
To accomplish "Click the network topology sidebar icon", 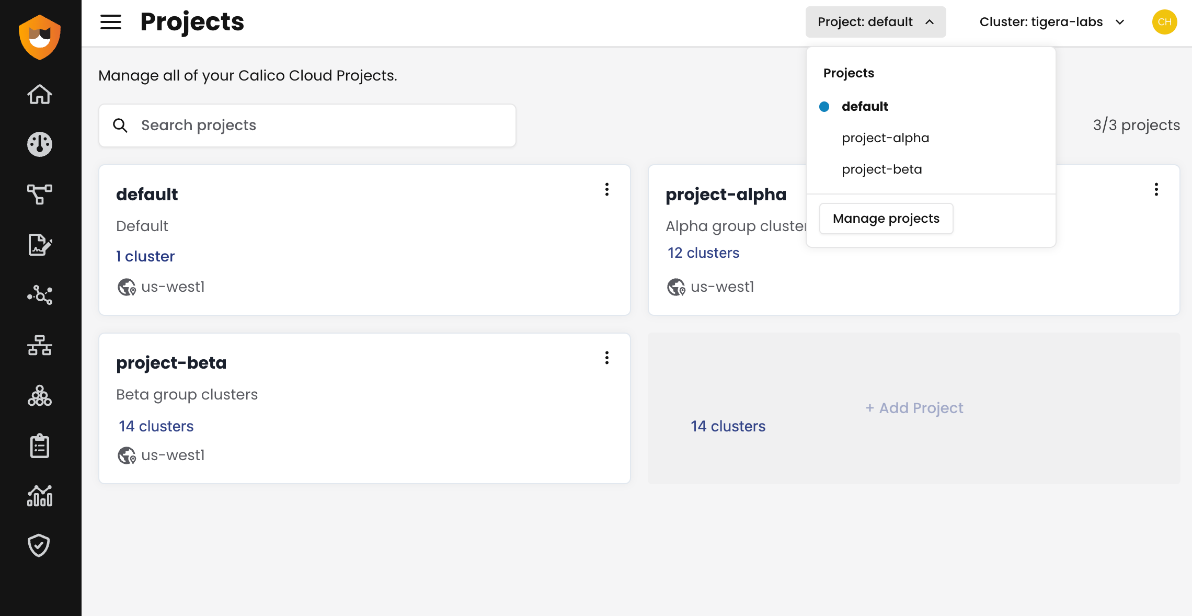I will tap(40, 345).
